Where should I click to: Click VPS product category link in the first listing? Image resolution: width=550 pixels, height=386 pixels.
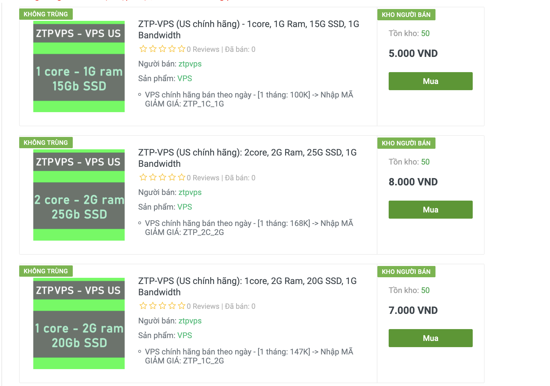(184, 78)
